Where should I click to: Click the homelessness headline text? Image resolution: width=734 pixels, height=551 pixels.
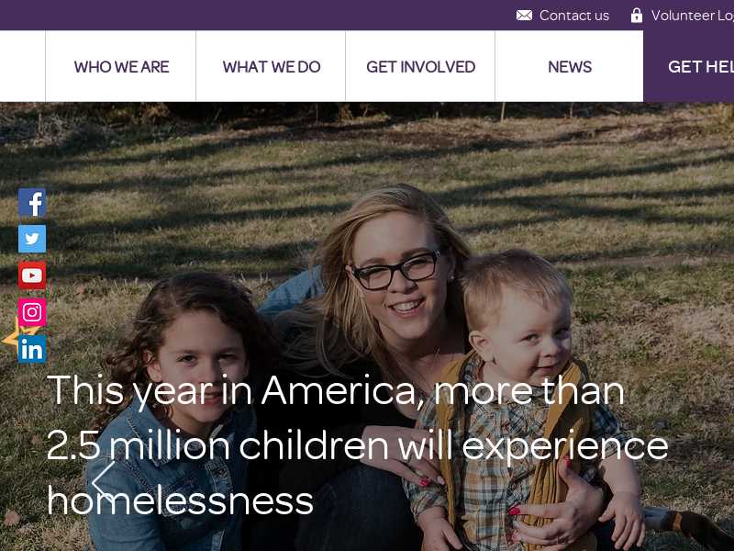(180, 500)
